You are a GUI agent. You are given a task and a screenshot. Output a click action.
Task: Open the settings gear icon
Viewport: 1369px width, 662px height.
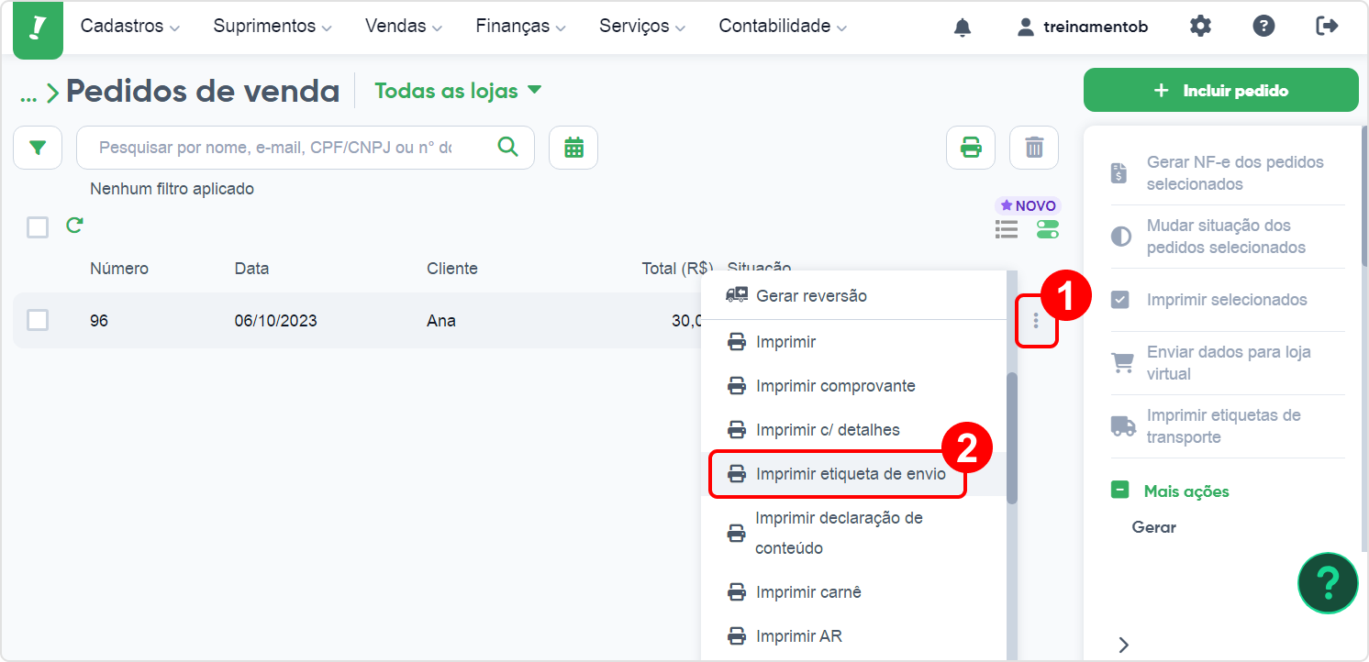tap(1200, 27)
